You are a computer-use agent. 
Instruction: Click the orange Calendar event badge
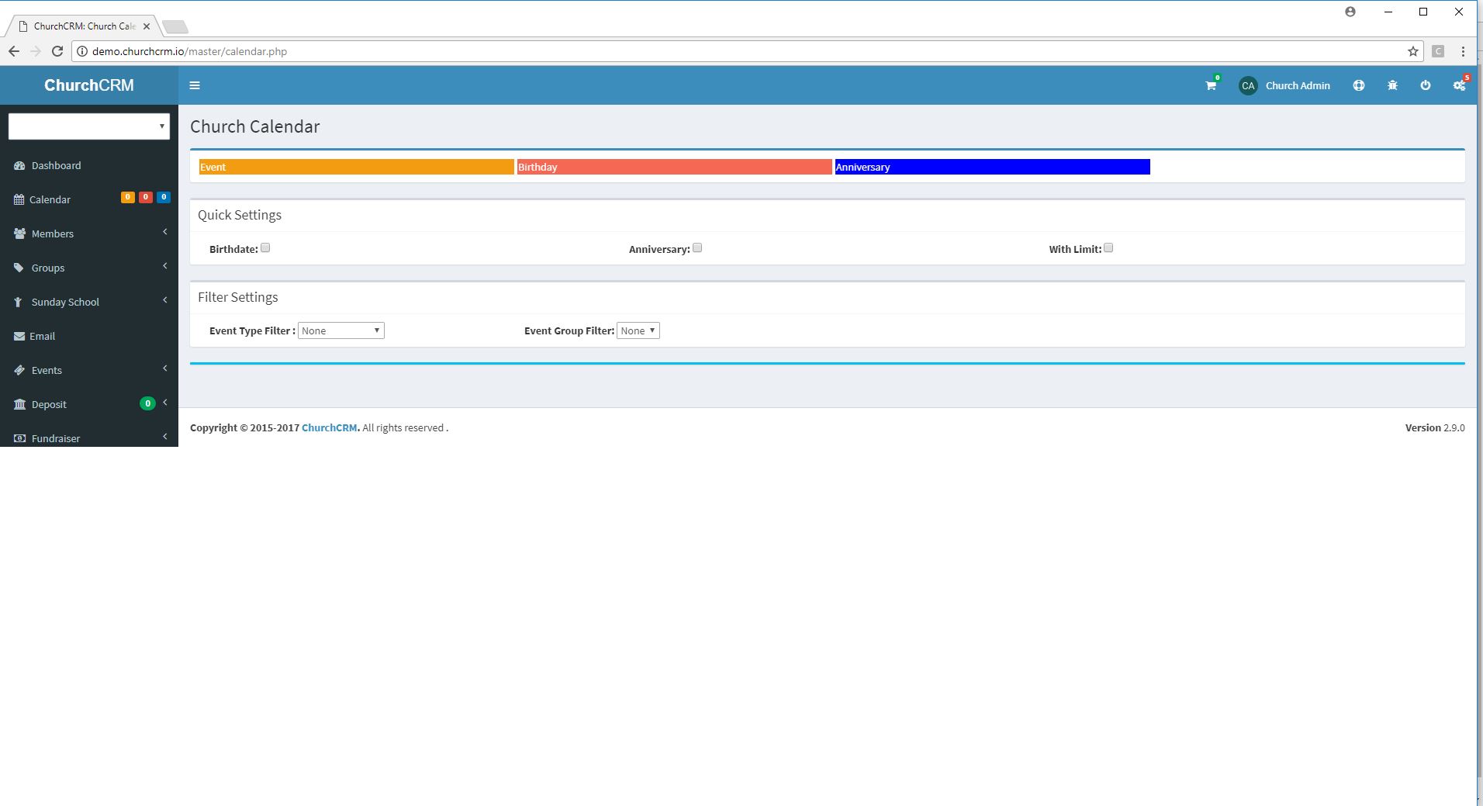[128, 197]
